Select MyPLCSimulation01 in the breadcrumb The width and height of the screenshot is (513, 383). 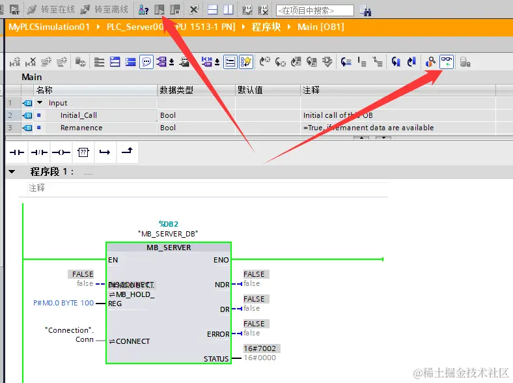(x=49, y=27)
